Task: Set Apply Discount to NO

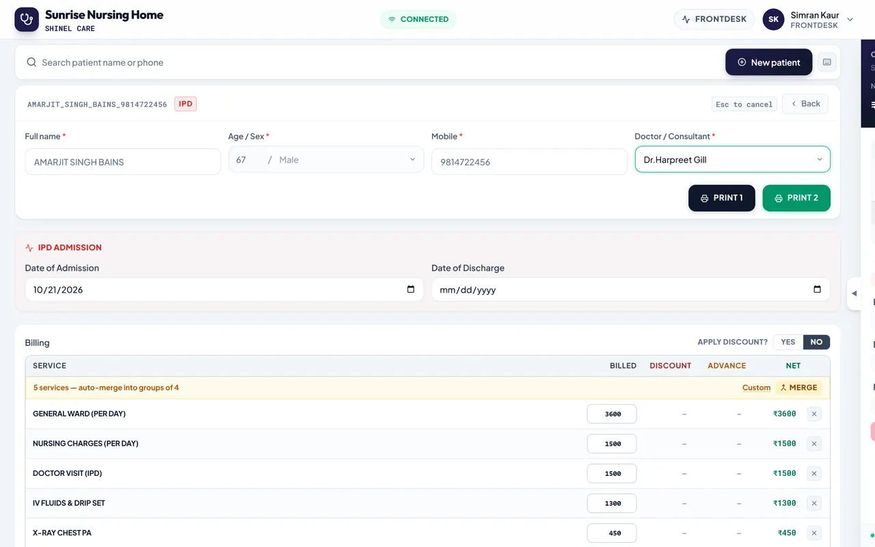Action: (x=816, y=342)
